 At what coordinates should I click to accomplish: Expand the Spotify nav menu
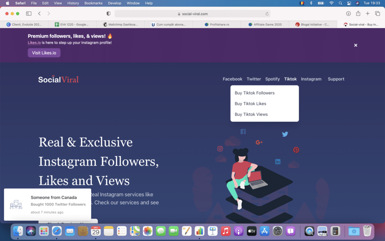click(x=272, y=79)
